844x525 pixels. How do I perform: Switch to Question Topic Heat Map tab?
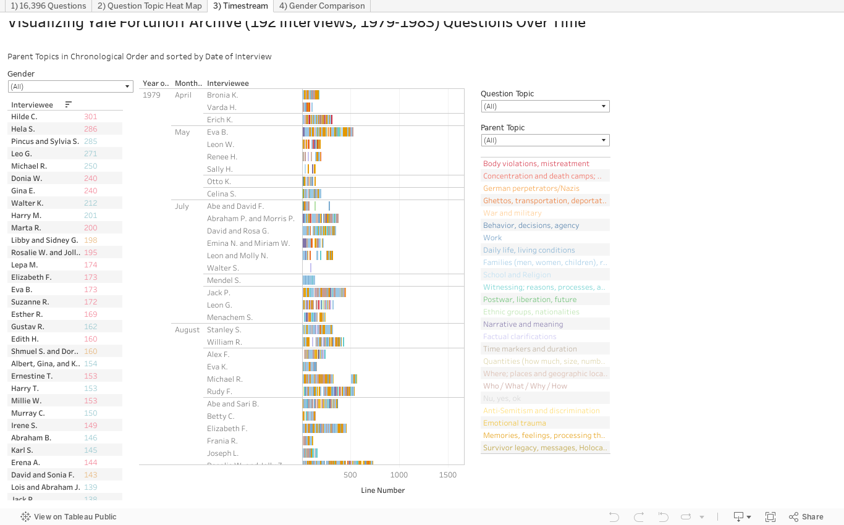[150, 6]
